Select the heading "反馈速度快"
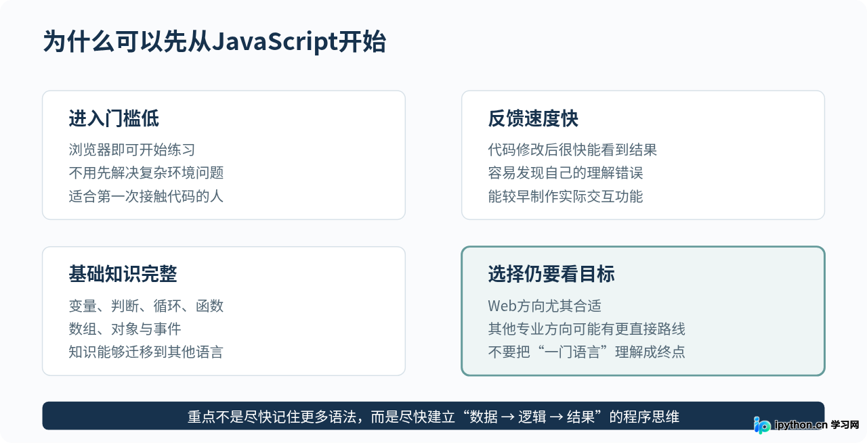The width and height of the screenshot is (867, 443). 533,119
